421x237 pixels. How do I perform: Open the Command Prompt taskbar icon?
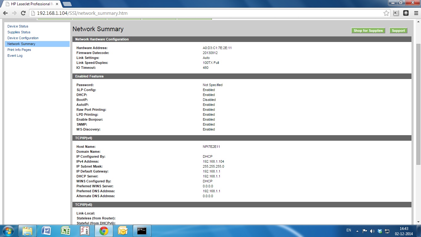click(142, 231)
